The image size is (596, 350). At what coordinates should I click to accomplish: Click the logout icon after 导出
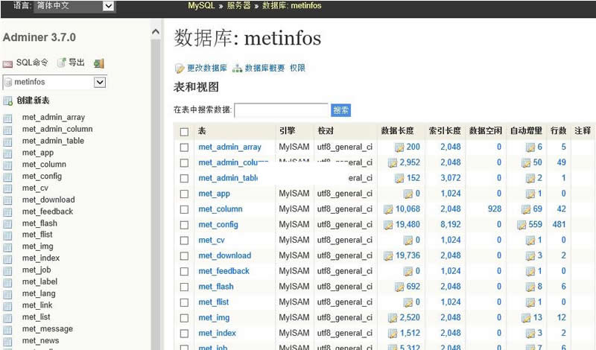click(x=98, y=63)
